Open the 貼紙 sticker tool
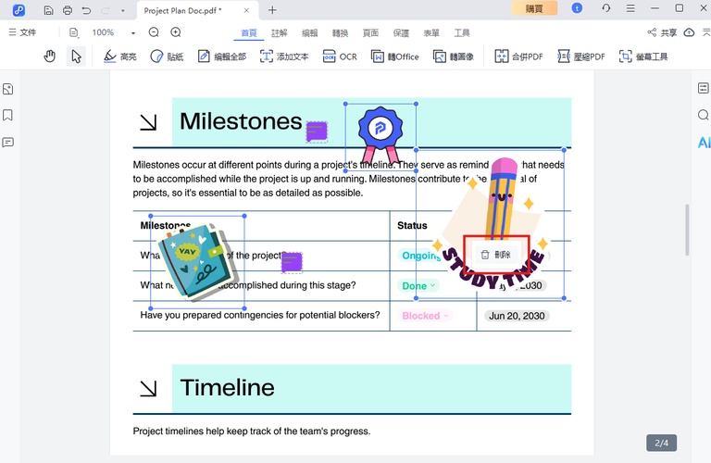Screen dimensions: 711x463 coord(167,56)
